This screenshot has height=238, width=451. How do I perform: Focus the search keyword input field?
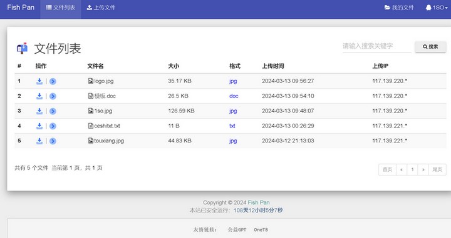pos(376,46)
